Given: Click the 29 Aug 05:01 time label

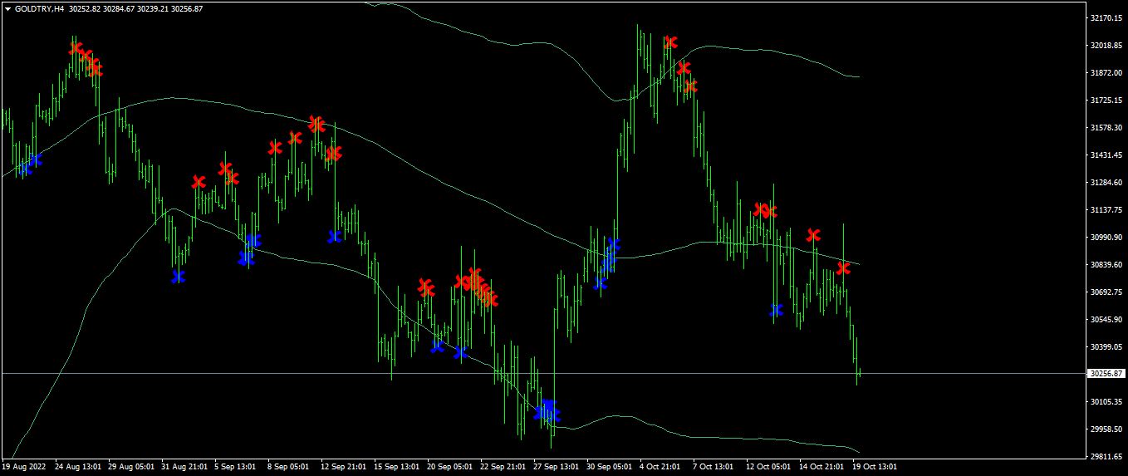Looking at the screenshot, I should coord(131,467).
